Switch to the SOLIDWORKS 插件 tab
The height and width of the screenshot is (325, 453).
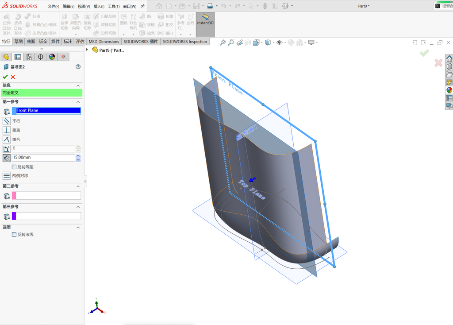141,42
